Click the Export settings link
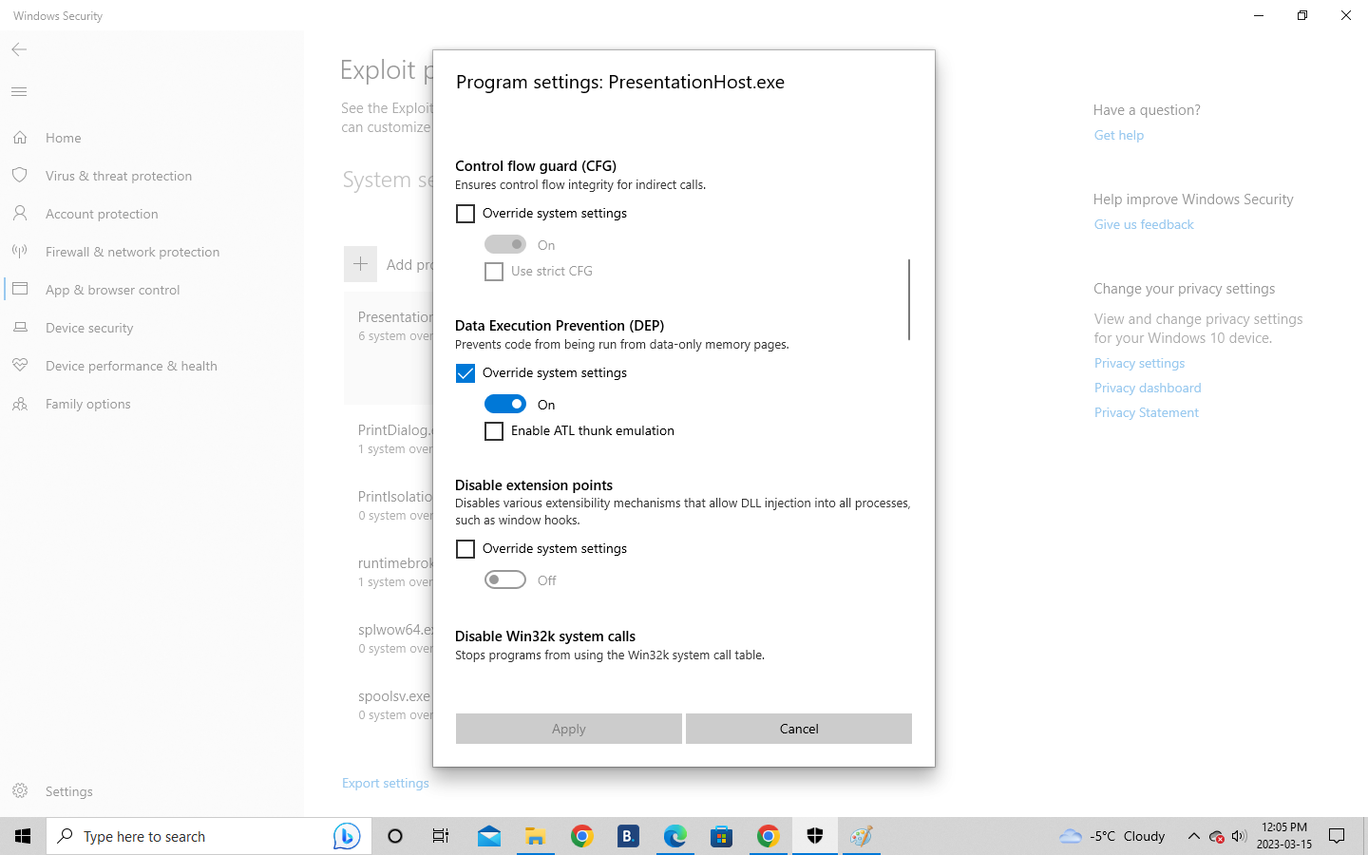1368x855 pixels. [386, 783]
